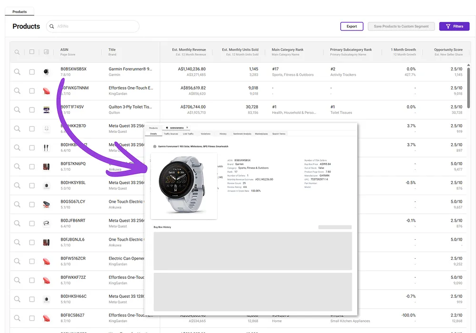The image size is (476, 333).
Task: Sort by the Opportunity Score column header
Action: [447, 49]
